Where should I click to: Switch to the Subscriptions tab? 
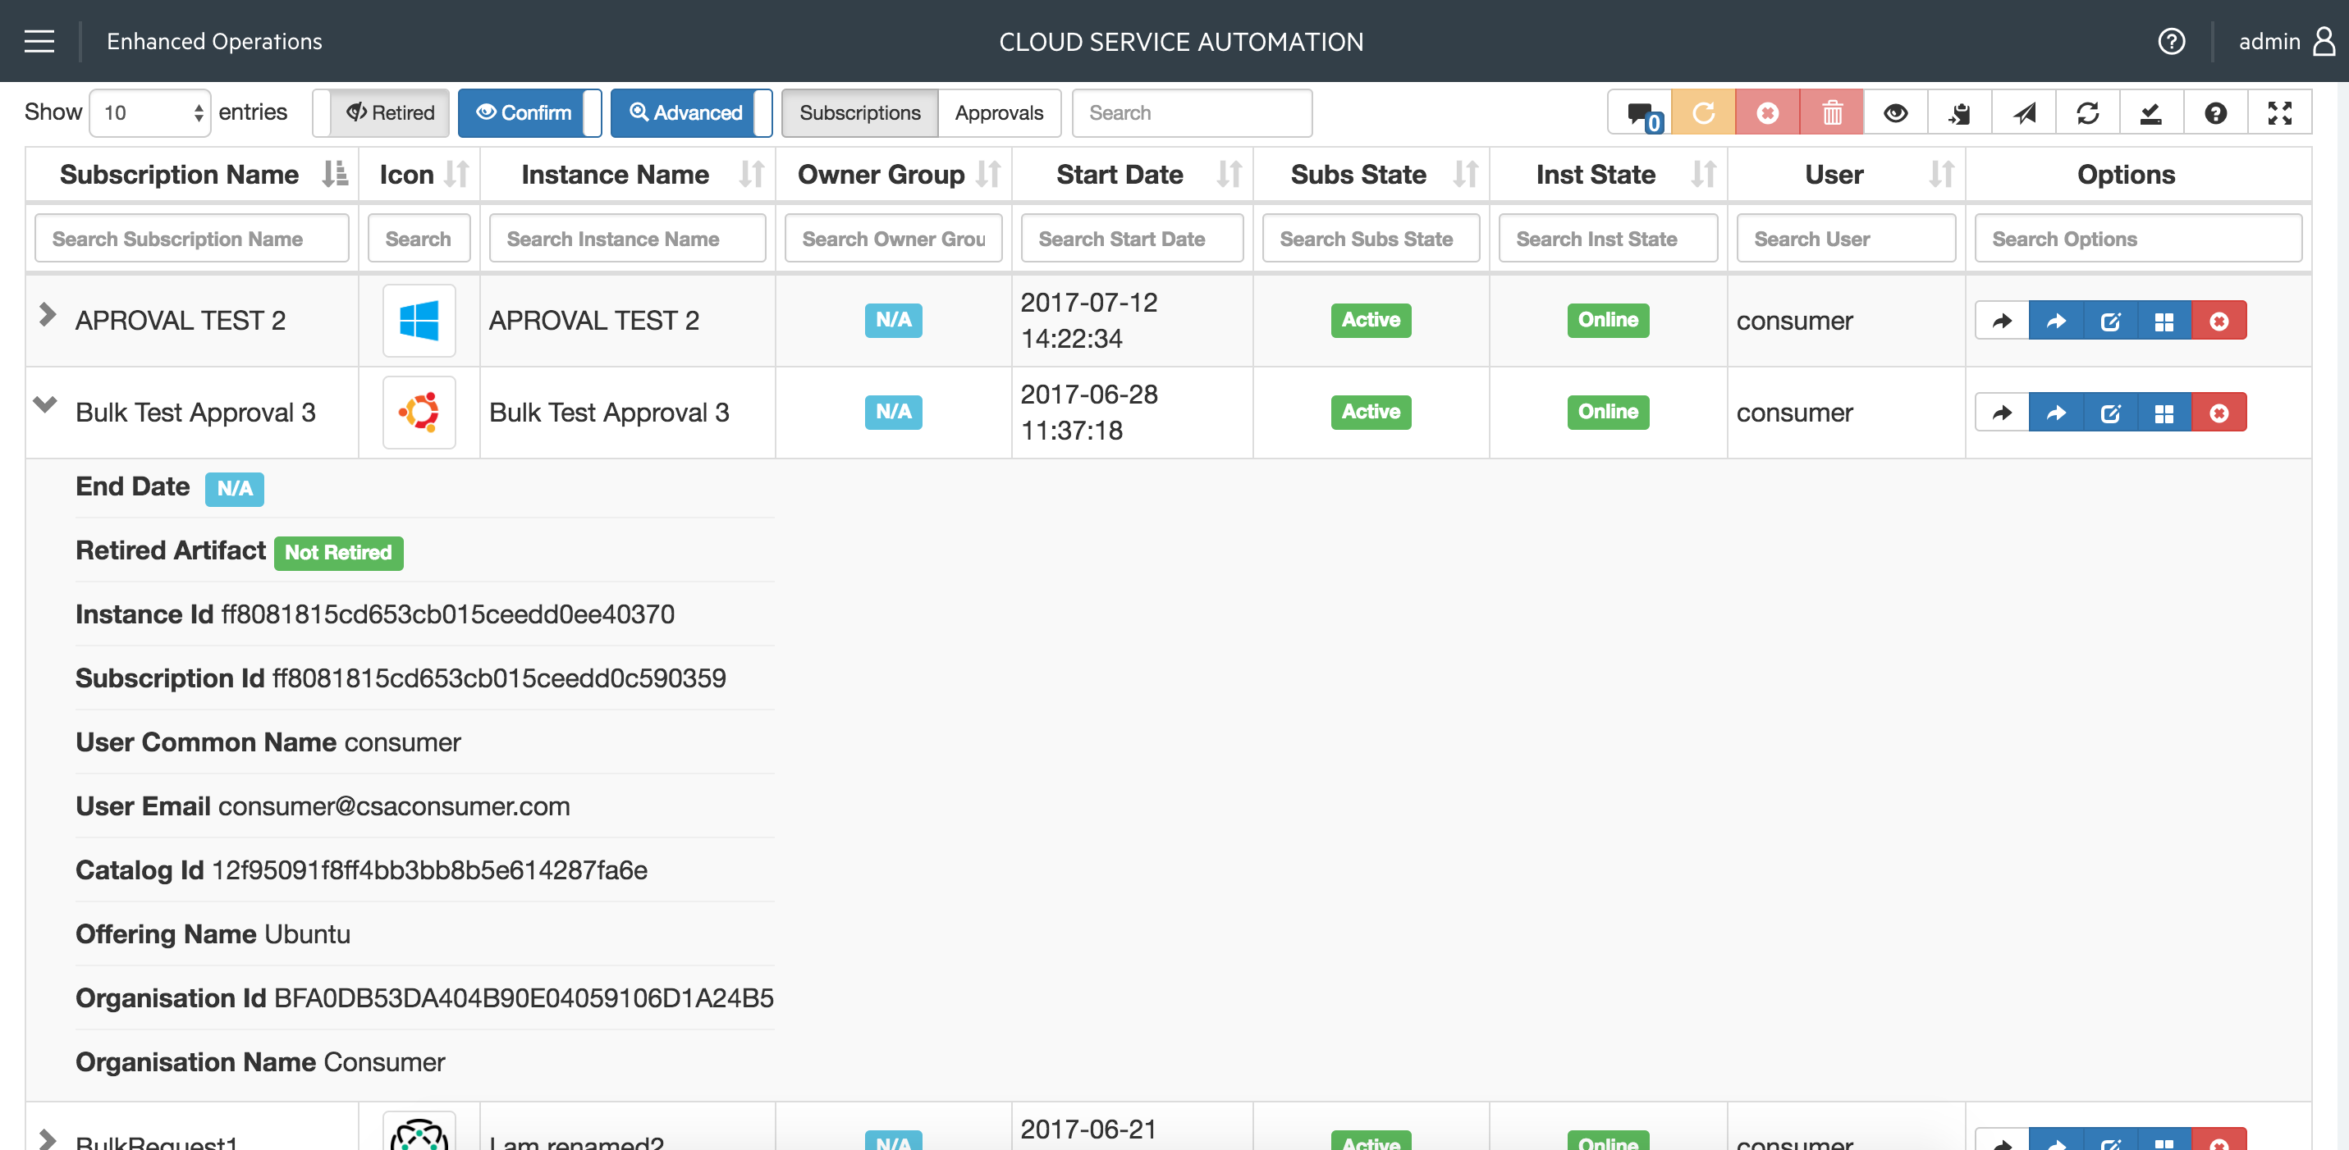pos(859,112)
